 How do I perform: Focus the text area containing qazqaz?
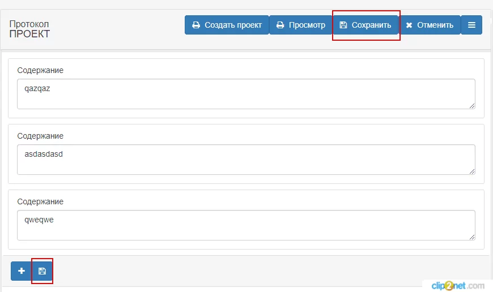pos(246,94)
